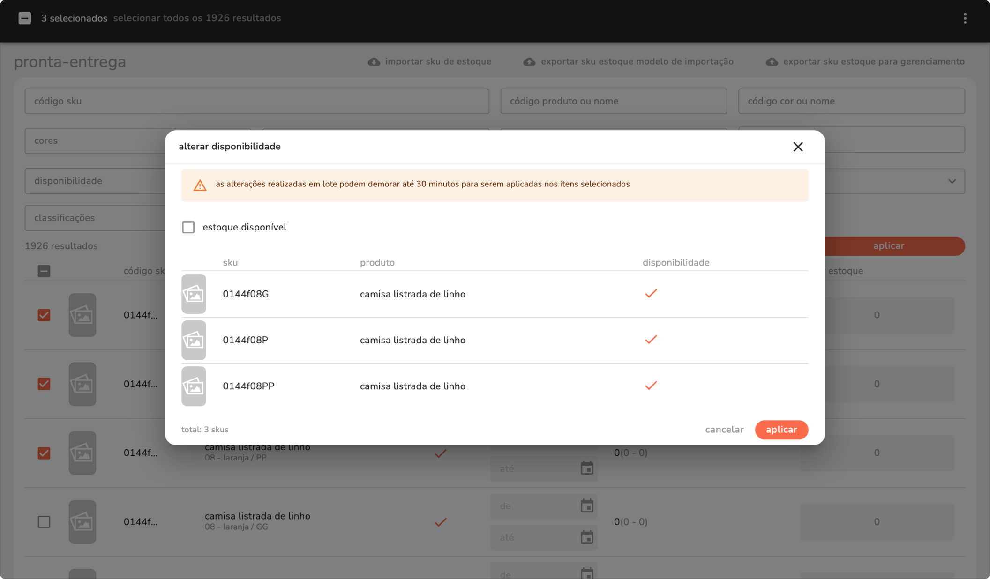Click availability checkmark for 0144f08PP
This screenshot has height=579, width=990.
pos(651,386)
